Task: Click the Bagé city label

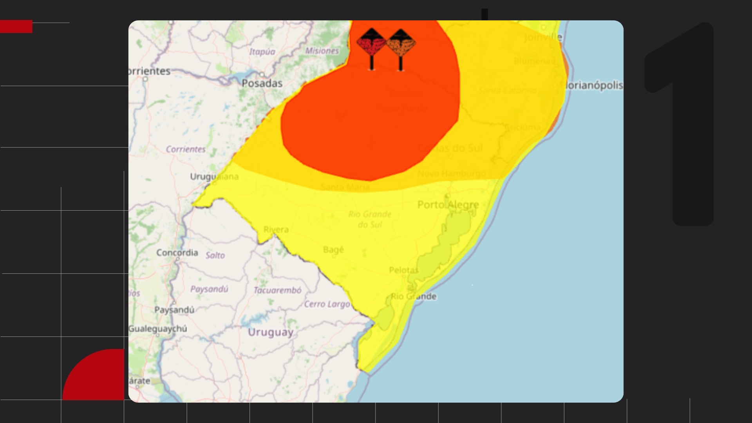Action: [x=333, y=250]
